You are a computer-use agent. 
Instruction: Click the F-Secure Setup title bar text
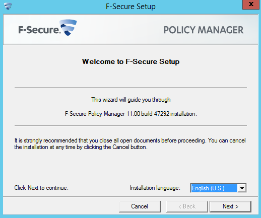pyautogui.click(x=130, y=7)
